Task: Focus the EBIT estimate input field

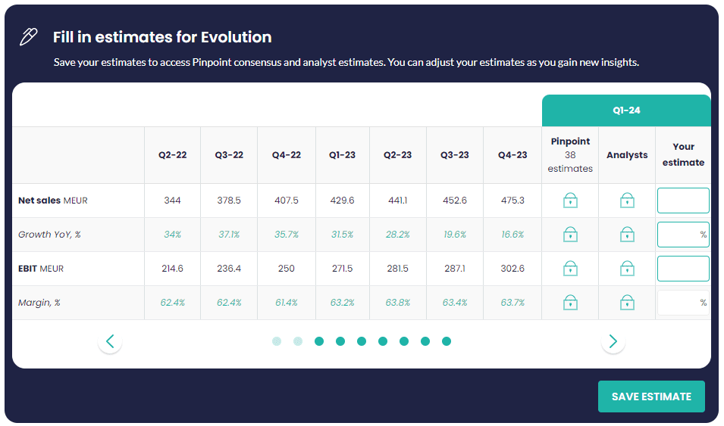Action: click(682, 269)
